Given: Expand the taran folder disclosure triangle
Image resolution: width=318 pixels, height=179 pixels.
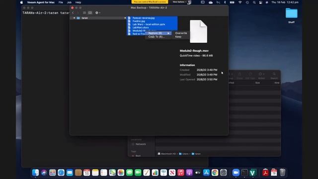Looking at the screenshot, I should 74,18.
